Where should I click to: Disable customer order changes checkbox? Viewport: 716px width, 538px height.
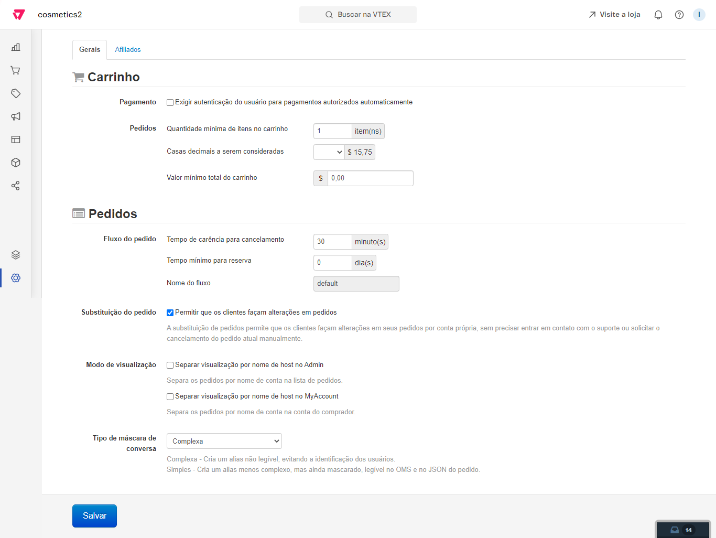pos(170,313)
